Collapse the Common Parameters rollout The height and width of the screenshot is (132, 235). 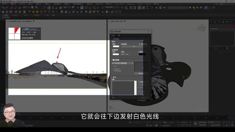coord(112,39)
